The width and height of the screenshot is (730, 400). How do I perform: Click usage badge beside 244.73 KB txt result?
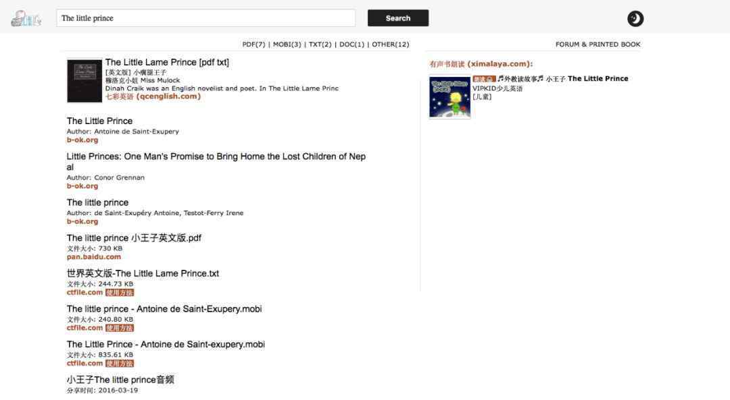pyautogui.click(x=120, y=293)
